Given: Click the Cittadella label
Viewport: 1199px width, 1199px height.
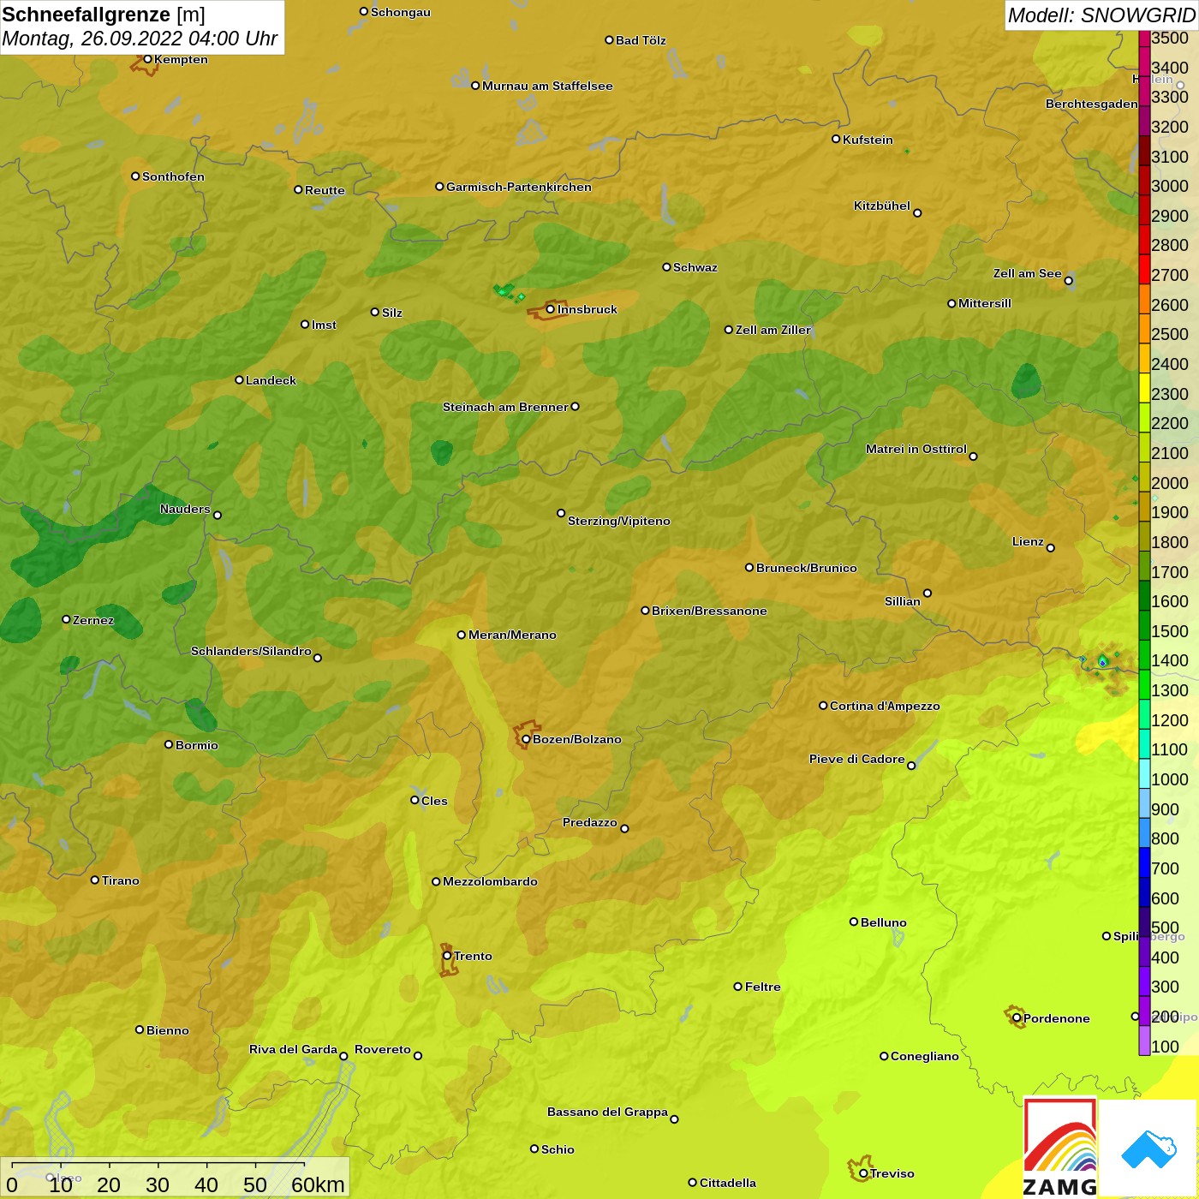Looking at the screenshot, I should 728,1183.
